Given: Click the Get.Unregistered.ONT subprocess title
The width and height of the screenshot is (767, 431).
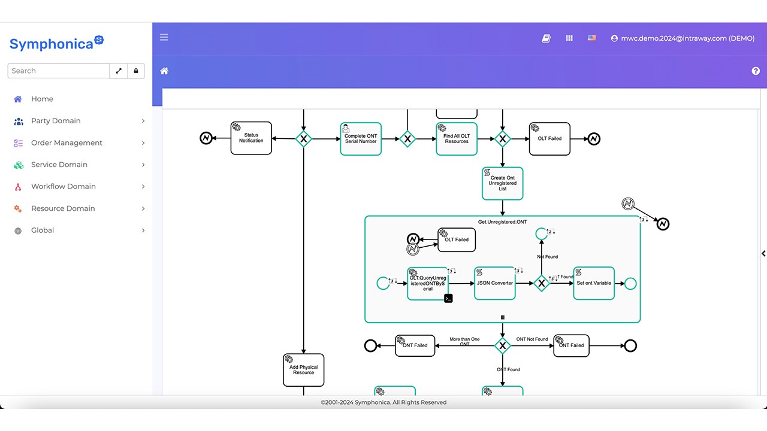Looking at the screenshot, I should point(503,222).
